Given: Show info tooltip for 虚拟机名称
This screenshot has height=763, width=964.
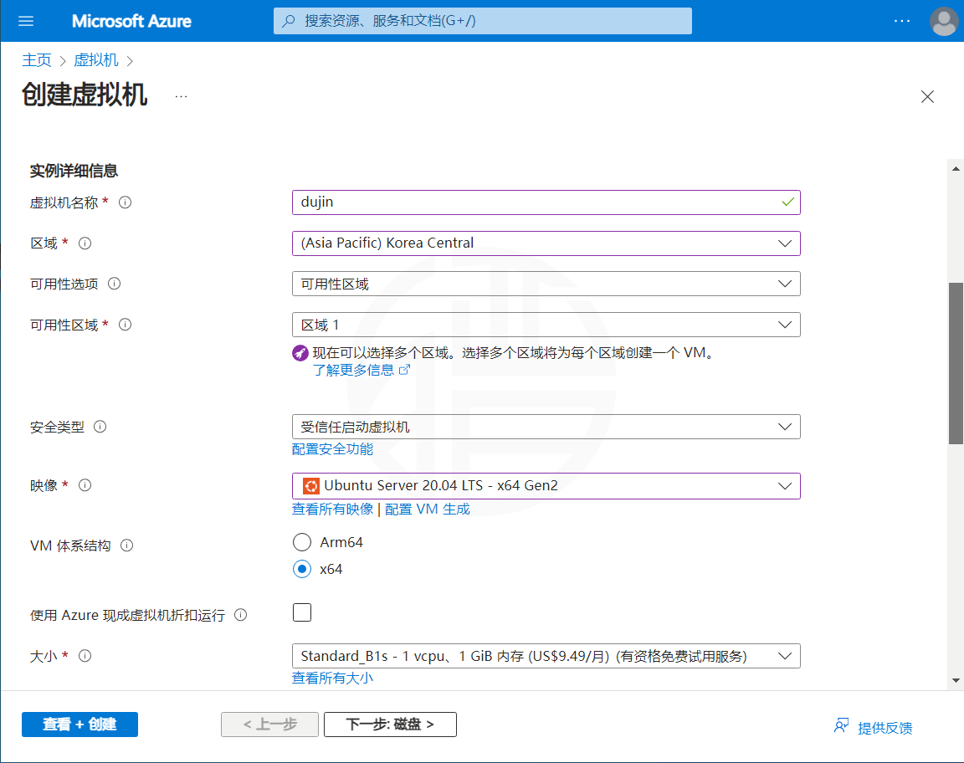Looking at the screenshot, I should pyautogui.click(x=125, y=202).
